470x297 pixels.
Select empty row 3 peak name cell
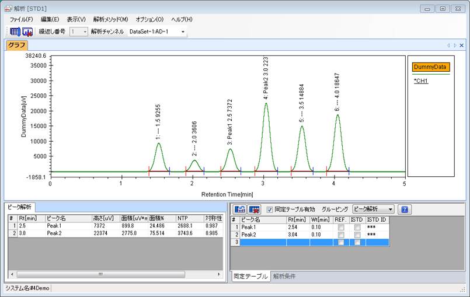point(263,242)
